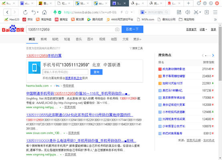Viewport: 222px width, 160px height.
Task: Open the 设置 dropdown on Baidu
Action: (203, 30)
